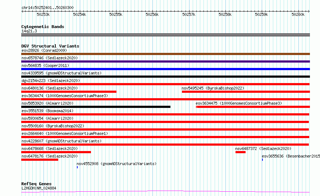Open the nsv4339595 gnomAD black variant bar
Screen dimensions: 320x196
point(165,77)
